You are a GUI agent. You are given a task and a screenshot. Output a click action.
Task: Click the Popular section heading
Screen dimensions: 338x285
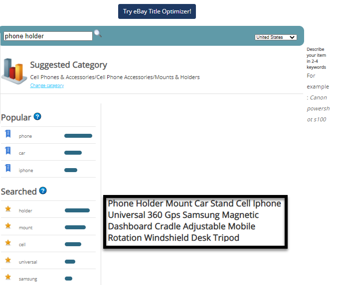coord(16,118)
